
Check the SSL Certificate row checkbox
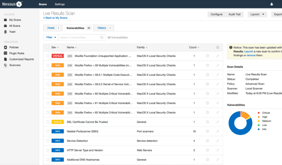point(48,122)
